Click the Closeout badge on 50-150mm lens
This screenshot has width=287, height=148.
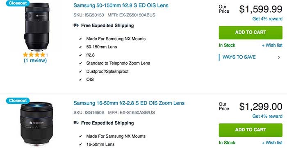coord(18,3)
